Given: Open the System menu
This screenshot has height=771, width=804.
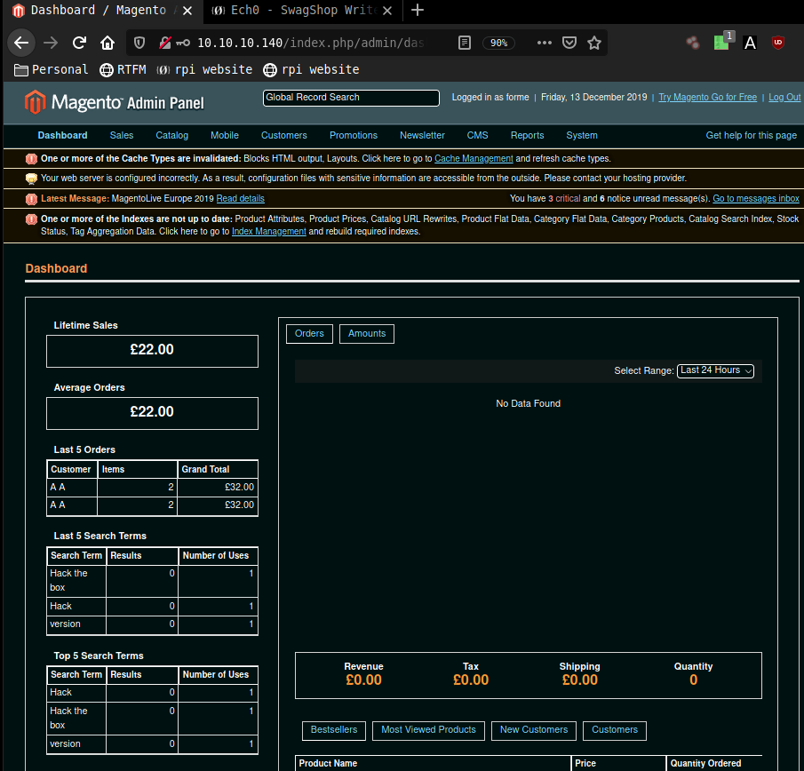Looking at the screenshot, I should pos(582,135).
